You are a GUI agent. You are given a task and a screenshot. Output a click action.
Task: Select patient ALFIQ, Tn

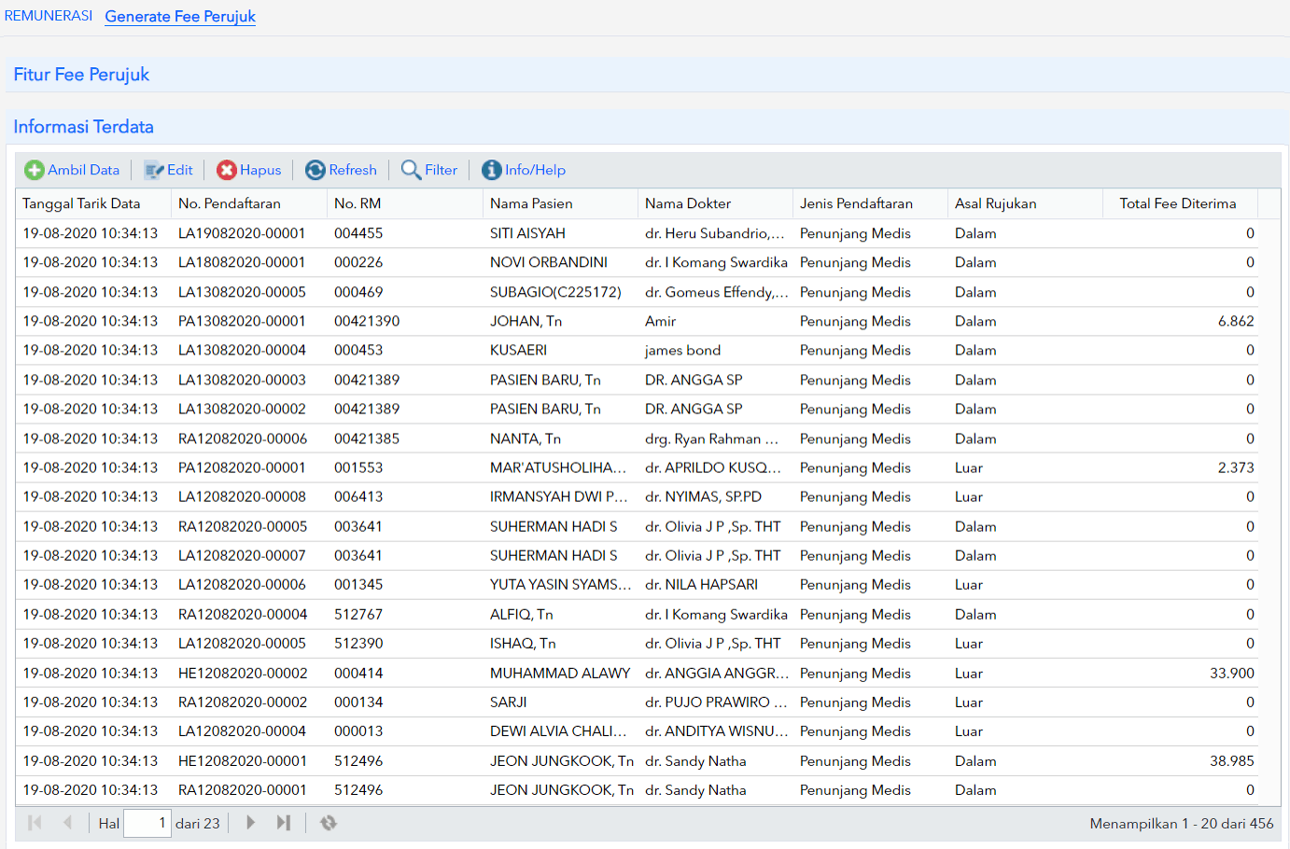click(521, 614)
